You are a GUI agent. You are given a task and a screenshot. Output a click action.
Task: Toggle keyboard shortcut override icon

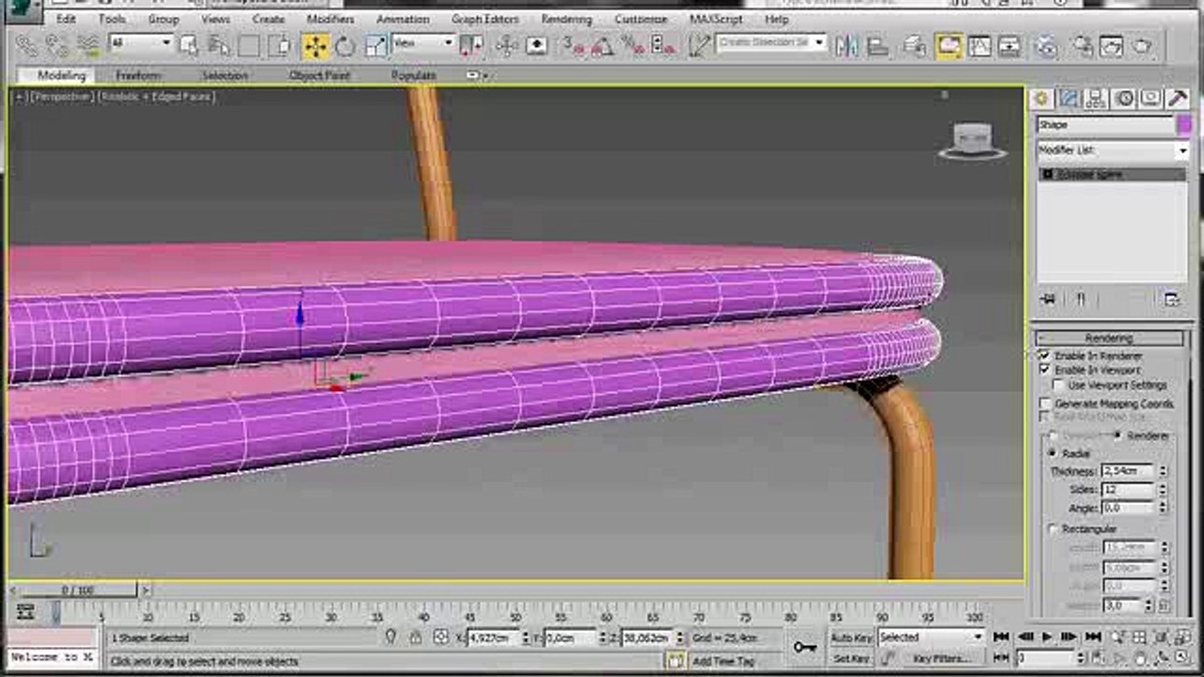pyautogui.click(x=537, y=44)
